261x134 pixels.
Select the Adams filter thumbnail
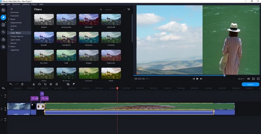pos(44,20)
